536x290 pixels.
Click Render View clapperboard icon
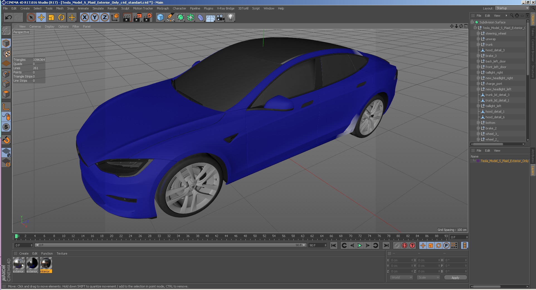[x=127, y=18]
